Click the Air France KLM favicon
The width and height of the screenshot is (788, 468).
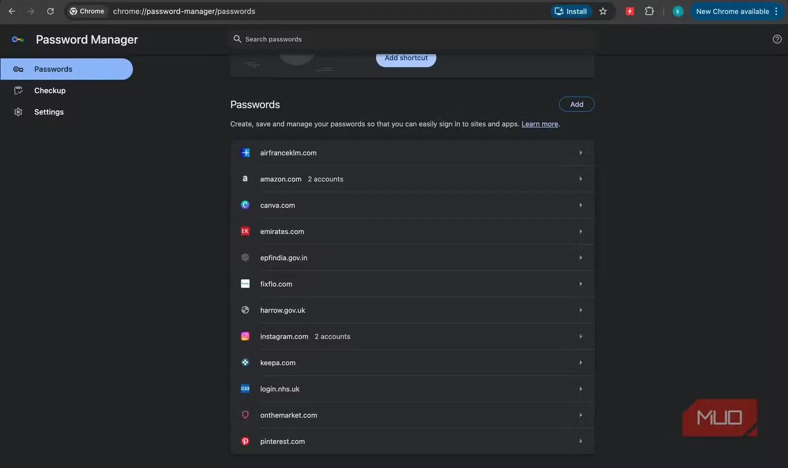coord(245,153)
